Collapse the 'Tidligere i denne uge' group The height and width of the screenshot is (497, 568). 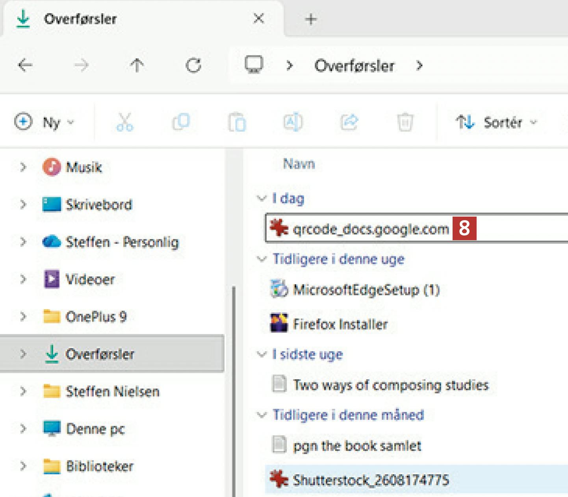pos(262,259)
